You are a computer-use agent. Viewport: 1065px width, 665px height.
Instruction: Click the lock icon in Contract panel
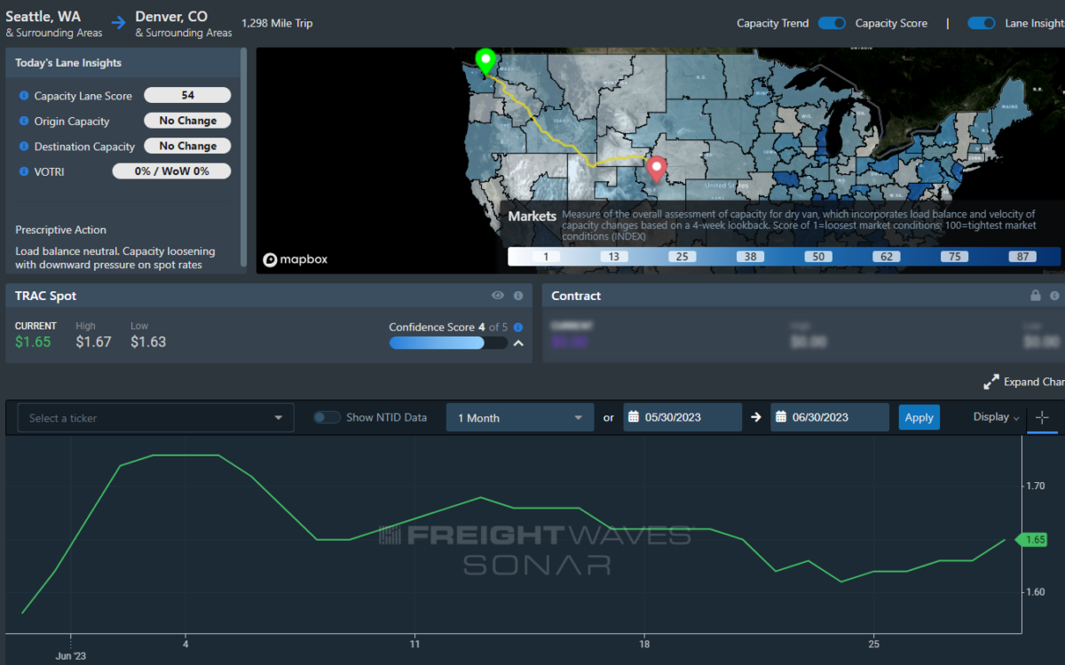(x=1036, y=296)
